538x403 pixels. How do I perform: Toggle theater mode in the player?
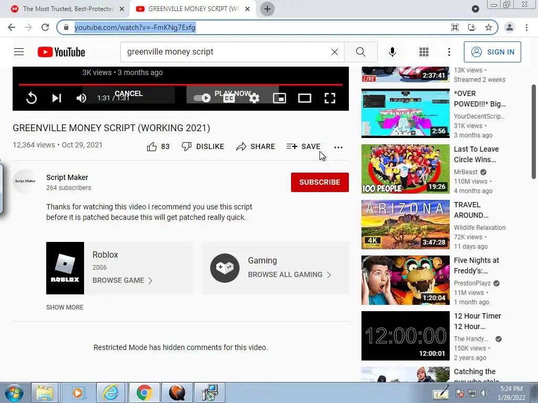(304, 98)
